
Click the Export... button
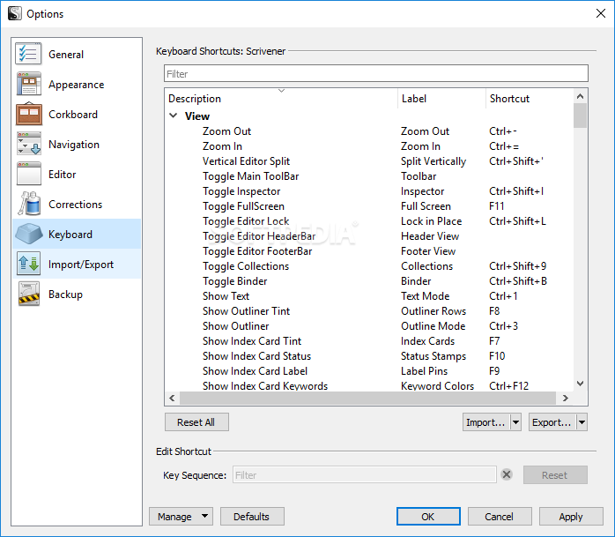(552, 422)
